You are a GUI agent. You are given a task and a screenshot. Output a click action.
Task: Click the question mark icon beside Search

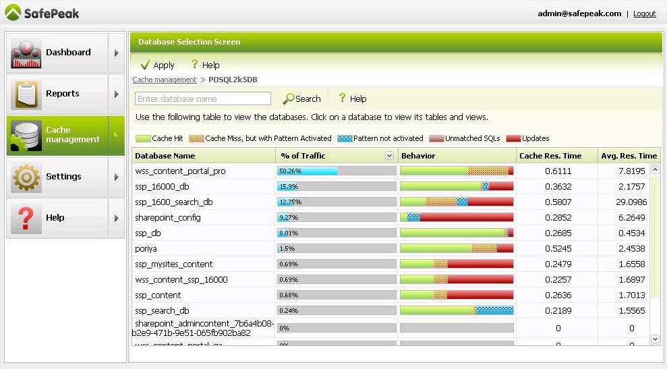342,98
